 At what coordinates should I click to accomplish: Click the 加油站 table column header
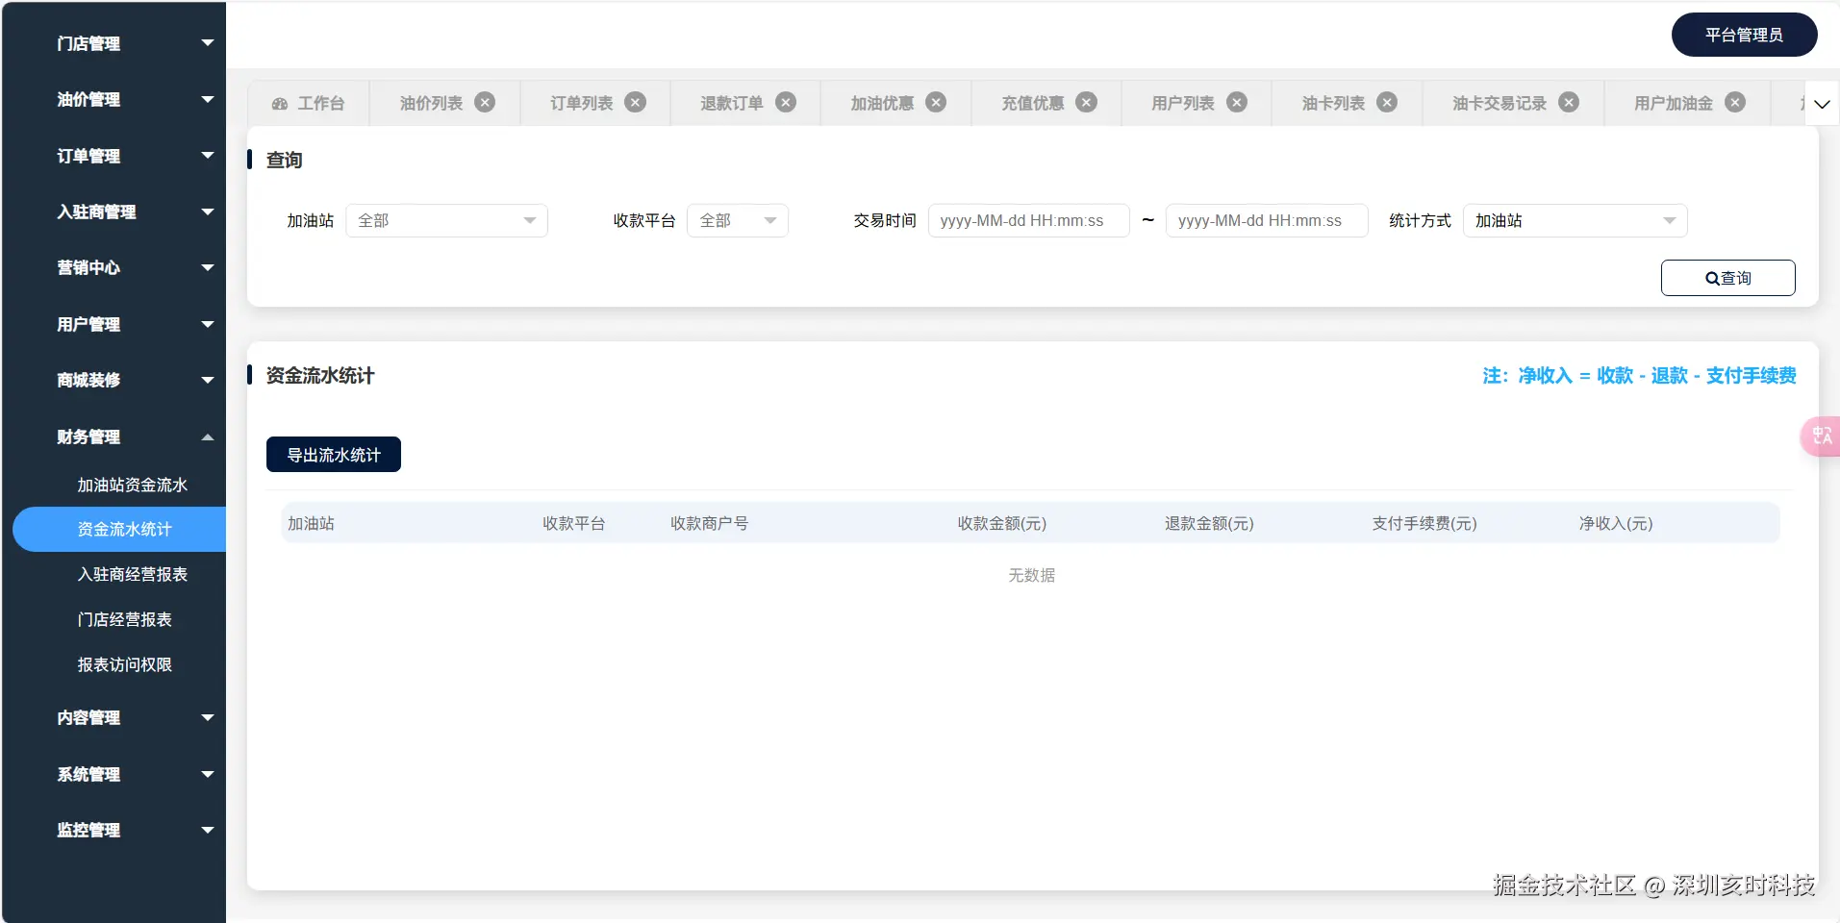point(311,523)
